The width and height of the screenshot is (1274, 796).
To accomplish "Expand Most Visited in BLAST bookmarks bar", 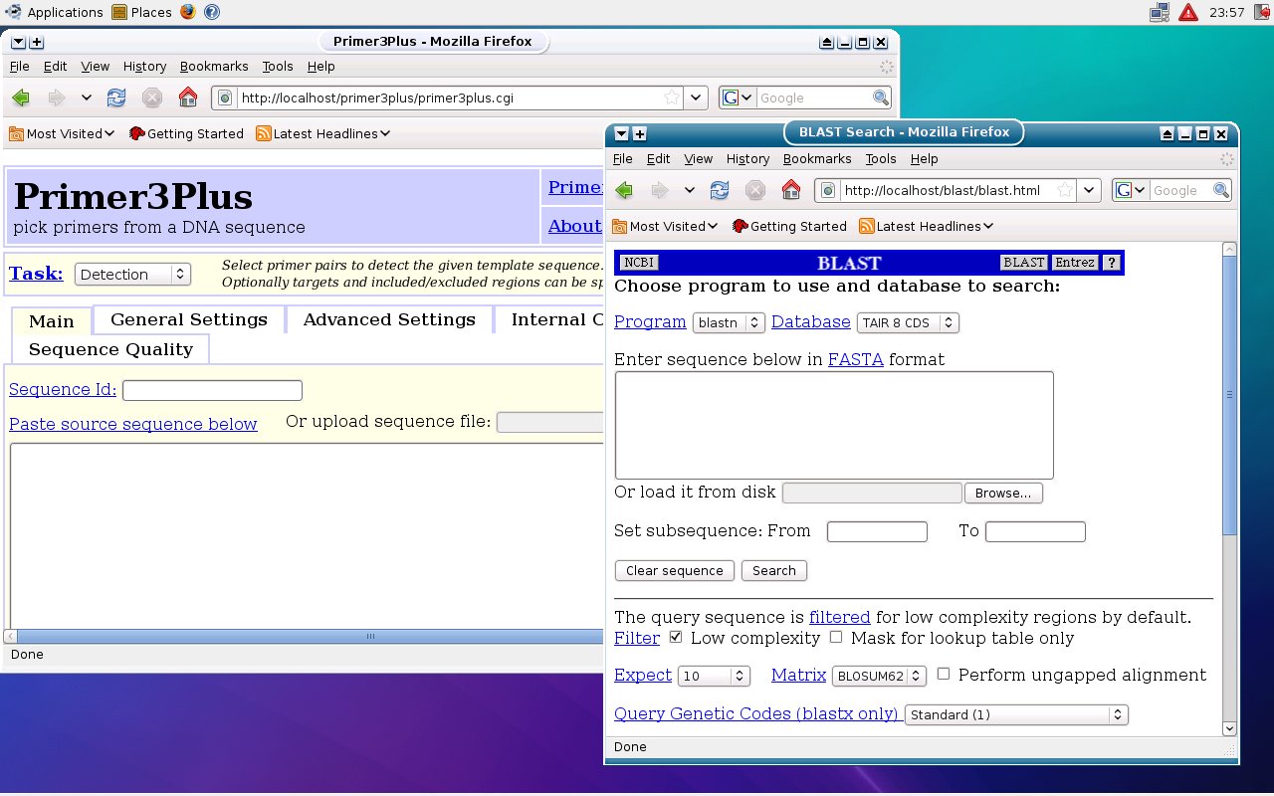I will pyautogui.click(x=665, y=226).
